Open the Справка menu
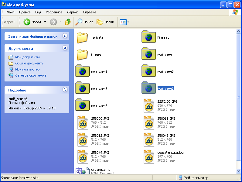Image resolution: width=242 pixels, height=182 pixels. [x=90, y=12]
